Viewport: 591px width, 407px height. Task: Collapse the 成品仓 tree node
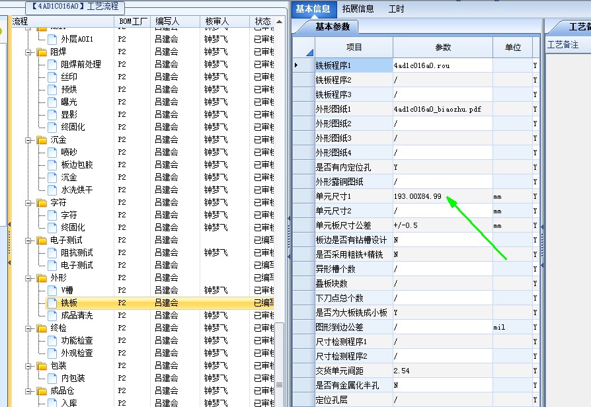(28, 391)
